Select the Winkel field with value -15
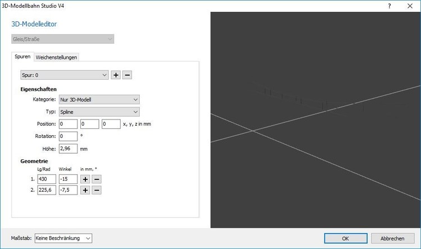421x249 pixels. tap(68, 179)
